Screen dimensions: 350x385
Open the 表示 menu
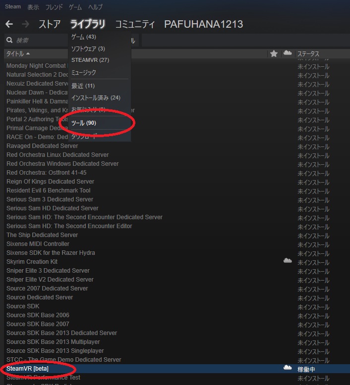pyautogui.click(x=33, y=7)
